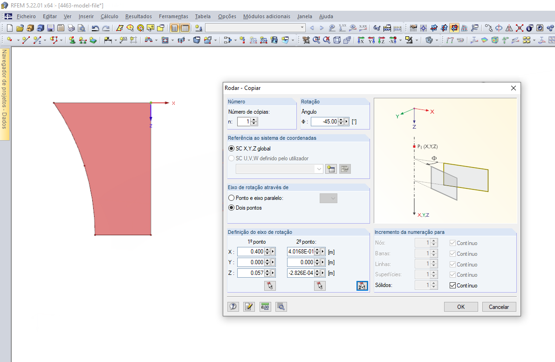
Task: Show view in X direction
Action: [x=361, y=40]
